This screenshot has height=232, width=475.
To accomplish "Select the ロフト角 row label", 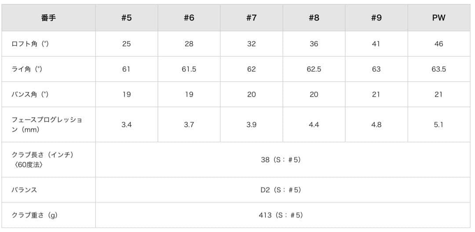I will pyautogui.click(x=30, y=44).
